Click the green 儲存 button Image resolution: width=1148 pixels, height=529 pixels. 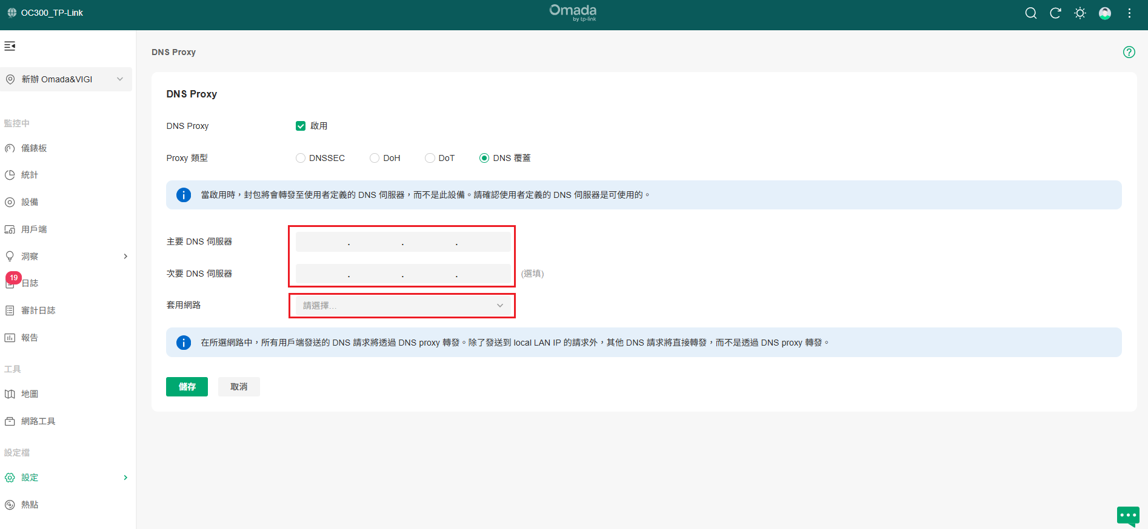tap(187, 387)
